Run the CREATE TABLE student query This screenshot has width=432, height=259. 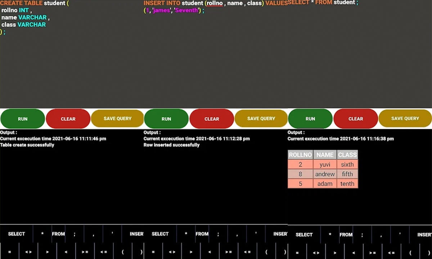click(x=23, y=119)
